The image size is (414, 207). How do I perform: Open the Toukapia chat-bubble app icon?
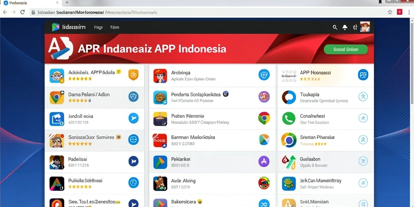tap(289, 97)
